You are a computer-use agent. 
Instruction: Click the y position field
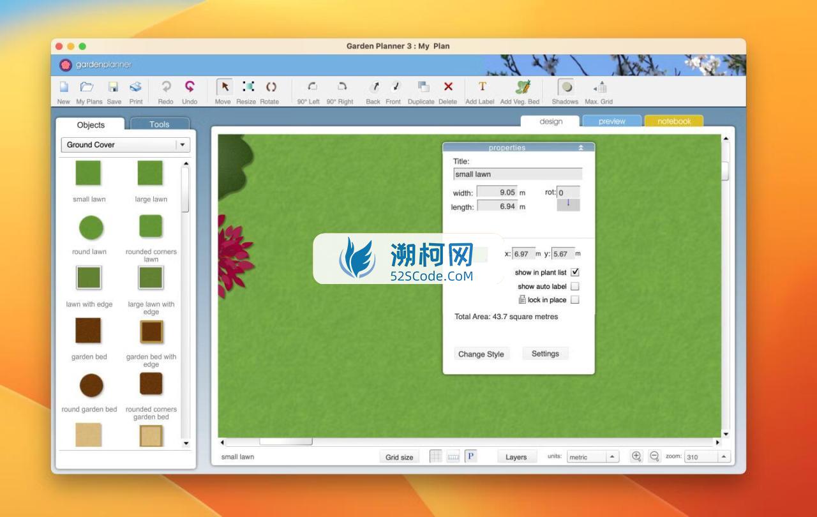click(x=563, y=253)
